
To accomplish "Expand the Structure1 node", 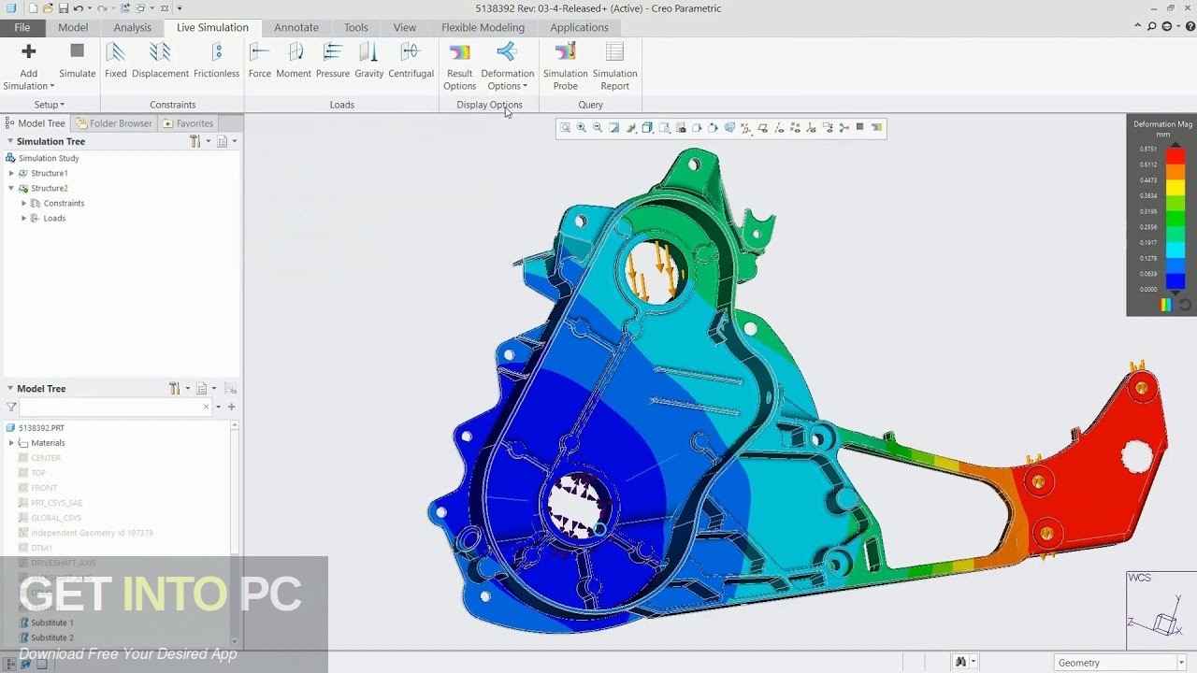I will (11, 173).
